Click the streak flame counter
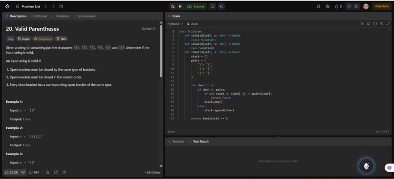 (338, 6)
